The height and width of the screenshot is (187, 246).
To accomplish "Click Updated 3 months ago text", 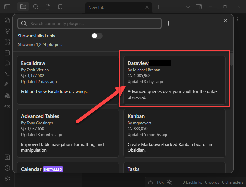I will tap(42, 135).
